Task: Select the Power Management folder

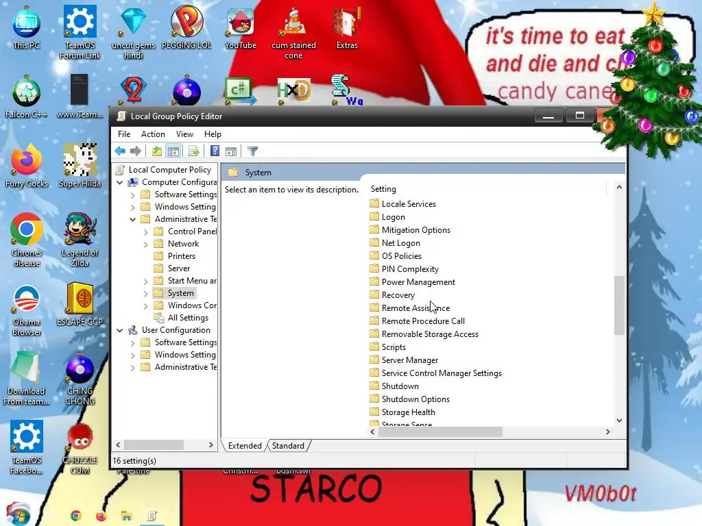Action: point(418,281)
